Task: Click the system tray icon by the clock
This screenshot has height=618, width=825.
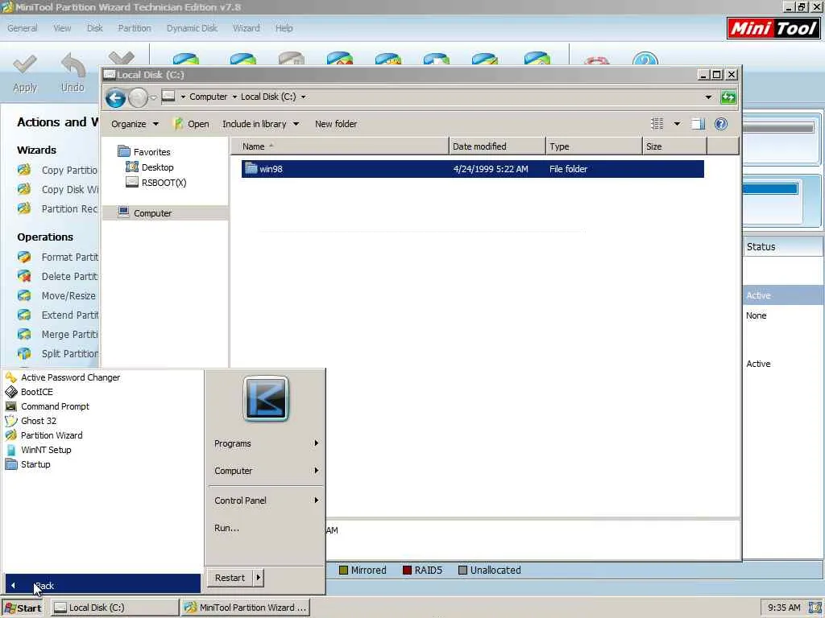Action: point(814,608)
